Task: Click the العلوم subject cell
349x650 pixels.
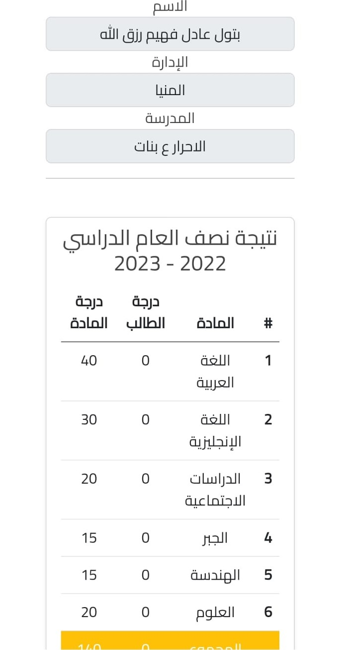Action: click(215, 612)
